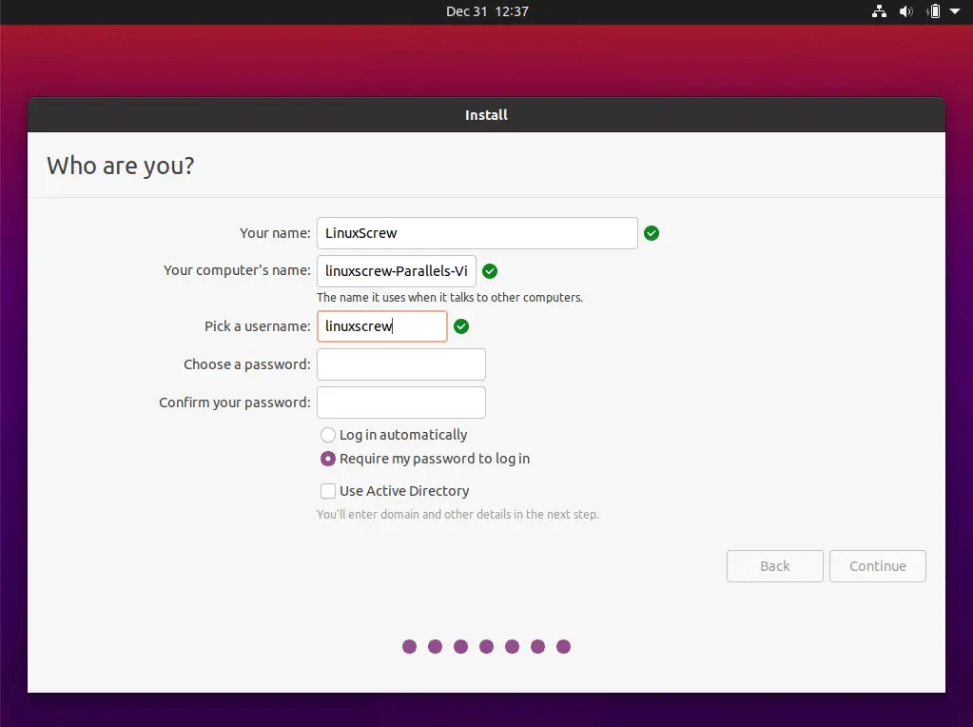This screenshot has width=973, height=727.
Task: Focus the computer's name input field
Action: tap(397, 270)
